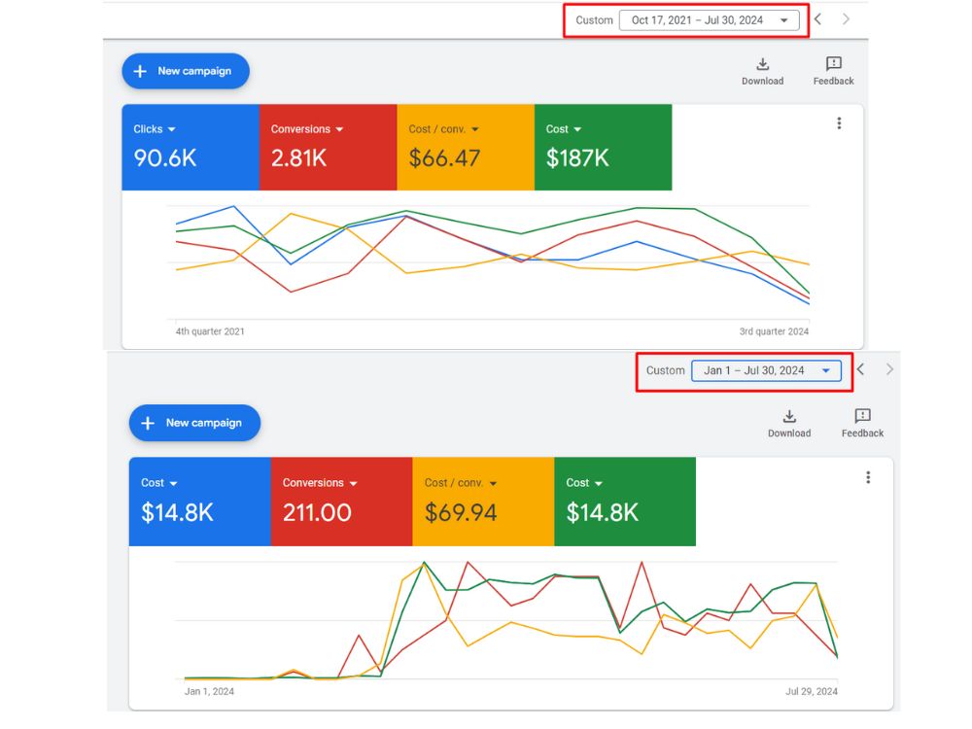This screenshot has height=729, width=972.
Task: Click the $14.8K value on green tile
Action: 602,512
